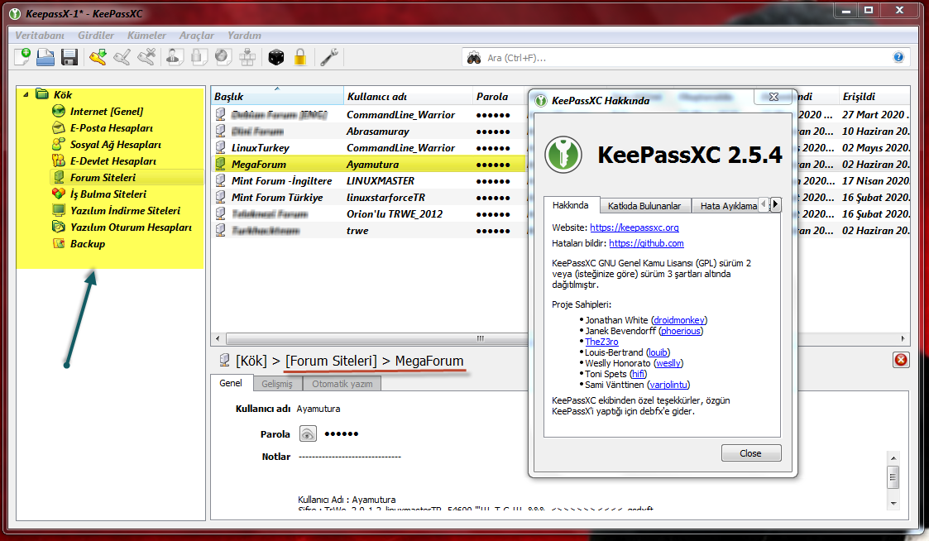Switch to Katkıda Bulunanlar tab
The image size is (929, 541).
pyautogui.click(x=644, y=206)
